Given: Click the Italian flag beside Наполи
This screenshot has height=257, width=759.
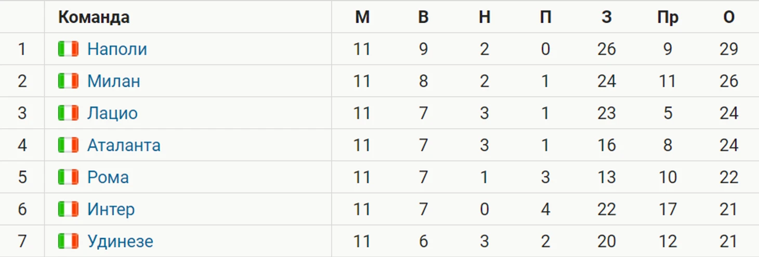Looking at the screenshot, I should (x=68, y=49).
